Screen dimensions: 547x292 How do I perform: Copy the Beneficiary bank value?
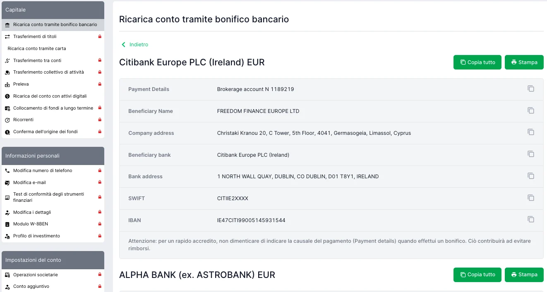tap(531, 154)
